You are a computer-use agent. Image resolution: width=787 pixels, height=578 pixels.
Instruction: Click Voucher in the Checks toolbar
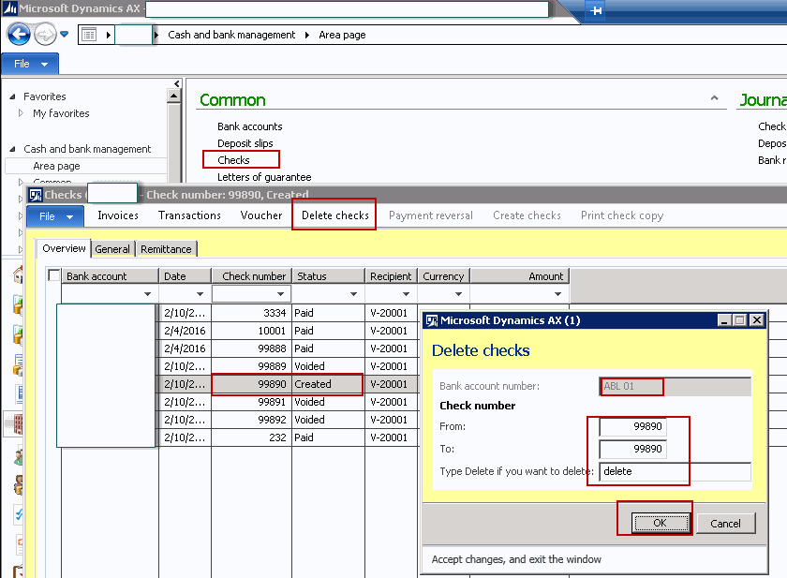point(261,215)
